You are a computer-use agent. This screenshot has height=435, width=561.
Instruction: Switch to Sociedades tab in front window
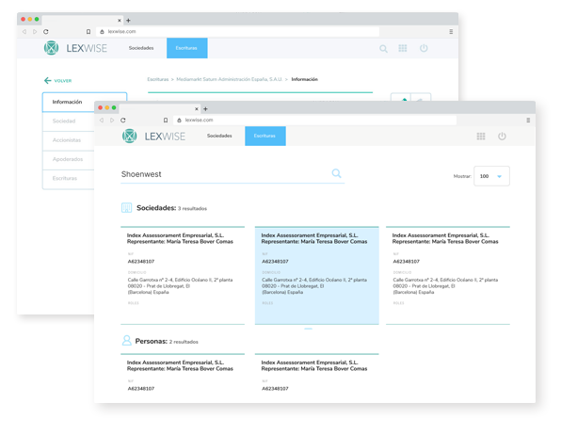click(219, 136)
